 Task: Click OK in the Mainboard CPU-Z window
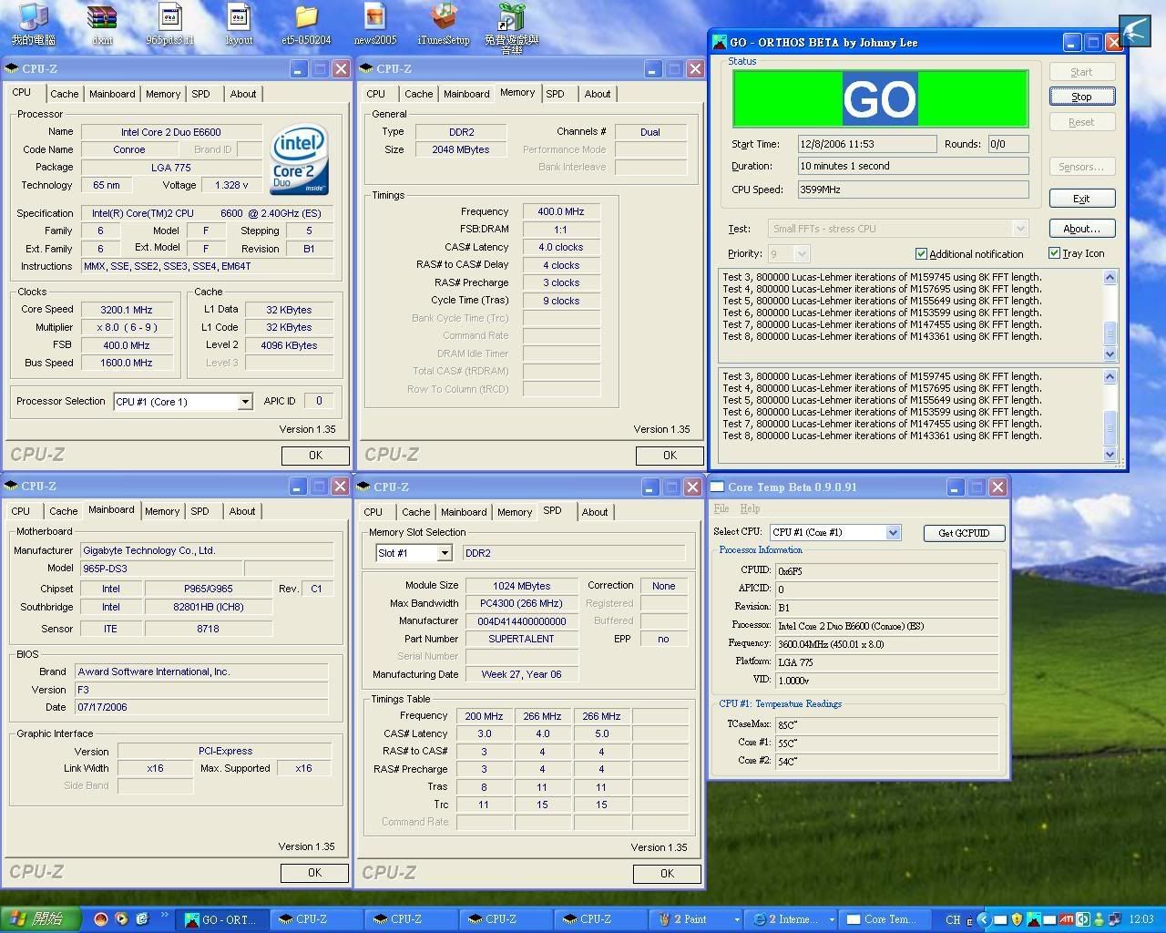pyautogui.click(x=314, y=873)
